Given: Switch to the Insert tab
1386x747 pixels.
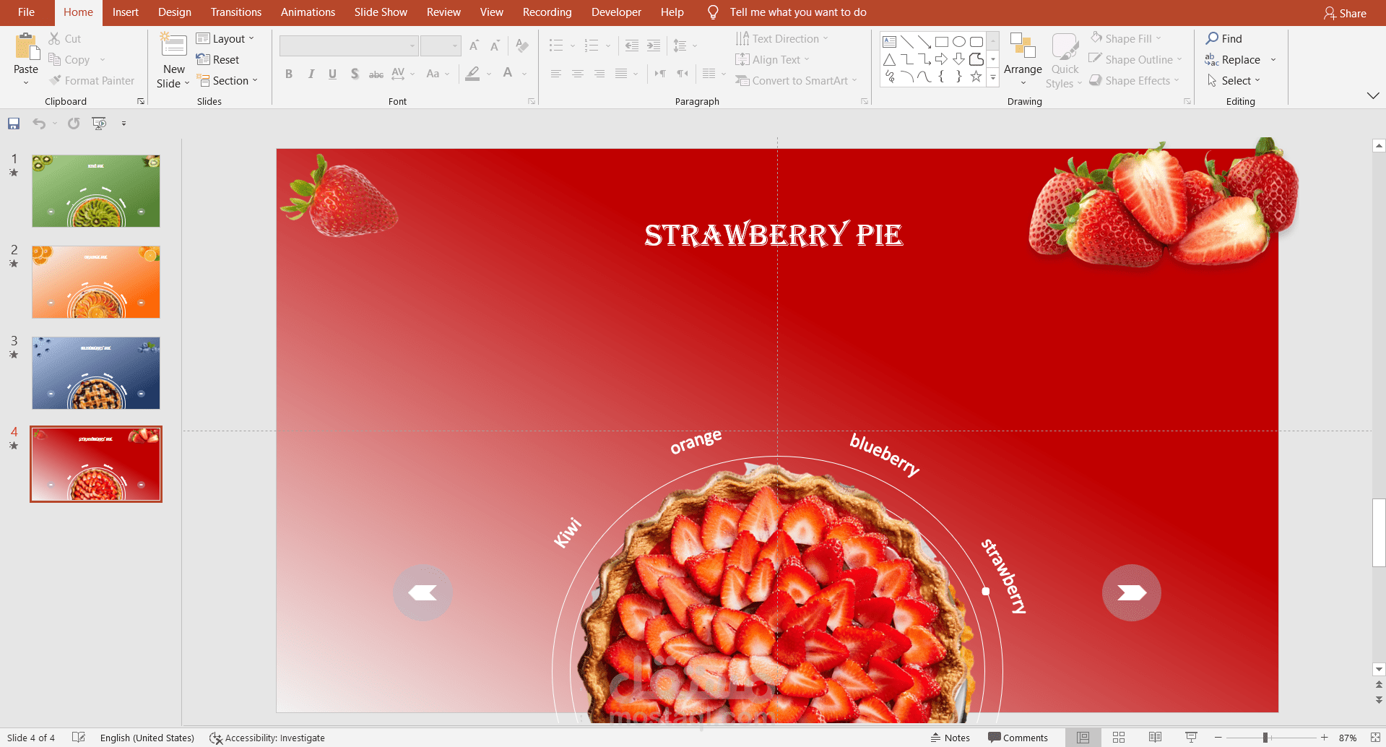Looking at the screenshot, I should click(x=126, y=12).
